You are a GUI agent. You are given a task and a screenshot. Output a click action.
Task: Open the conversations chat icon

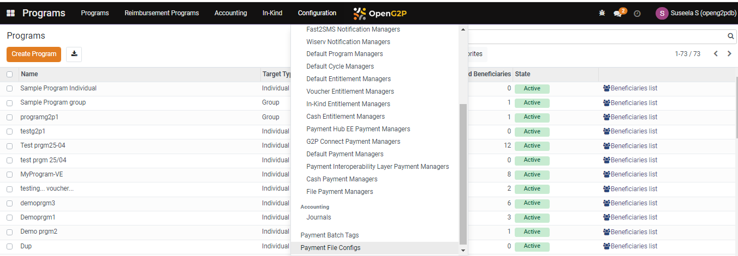(619, 13)
